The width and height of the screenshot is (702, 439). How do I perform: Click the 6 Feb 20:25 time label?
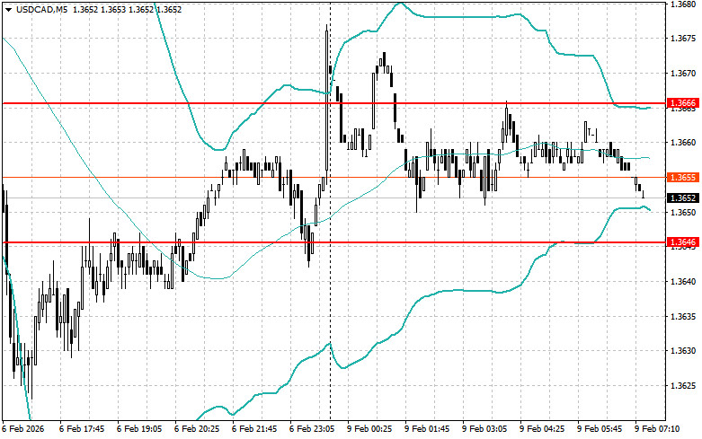pyautogui.click(x=197, y=429)
